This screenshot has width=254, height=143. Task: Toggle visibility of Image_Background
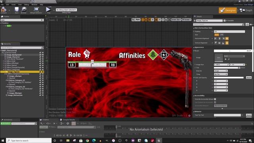pos(43,55)
